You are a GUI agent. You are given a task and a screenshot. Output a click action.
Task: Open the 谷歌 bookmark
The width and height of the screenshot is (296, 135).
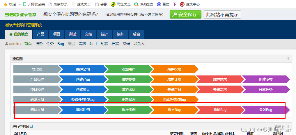click(101, 4)
